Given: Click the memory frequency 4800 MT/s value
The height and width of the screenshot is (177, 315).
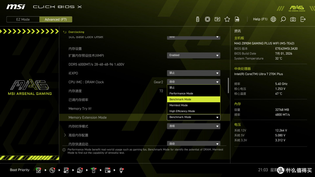Looking at the screenshot, I should (x=282, y=115).
